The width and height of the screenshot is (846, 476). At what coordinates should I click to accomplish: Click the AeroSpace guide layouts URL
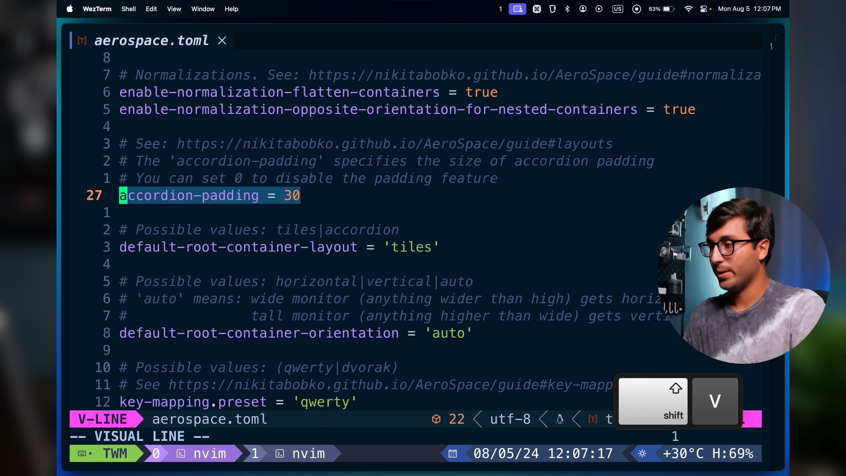394,144
